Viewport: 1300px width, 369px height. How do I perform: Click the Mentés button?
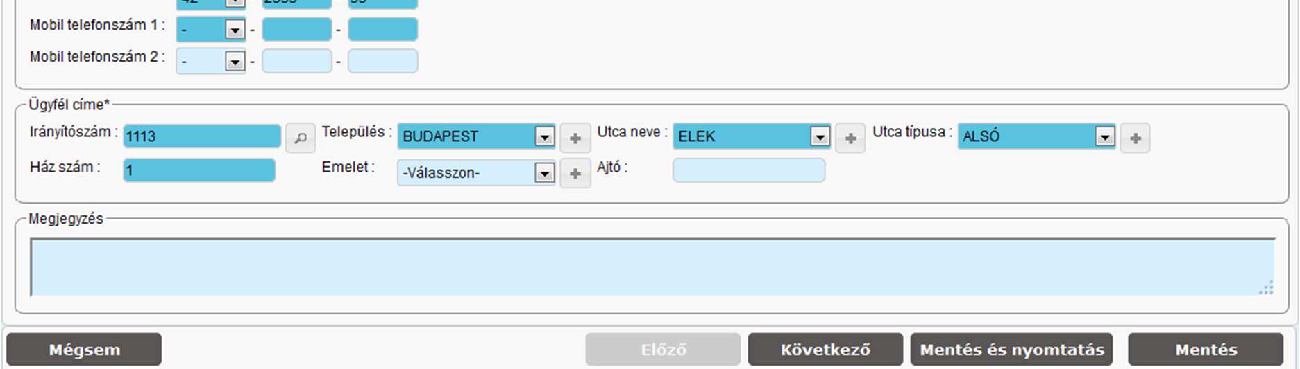[x=1206, y=350]
